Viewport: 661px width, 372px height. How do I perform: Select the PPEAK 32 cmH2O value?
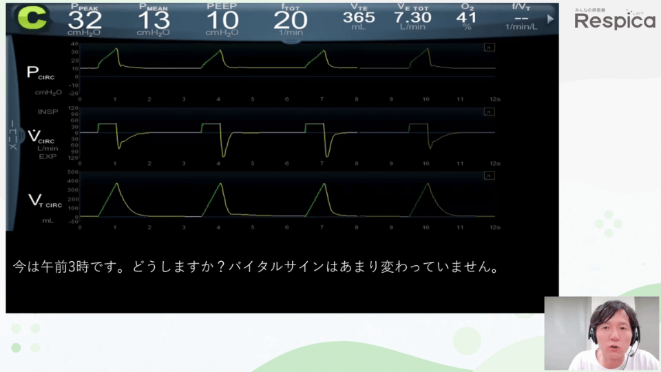pos(85,19)
